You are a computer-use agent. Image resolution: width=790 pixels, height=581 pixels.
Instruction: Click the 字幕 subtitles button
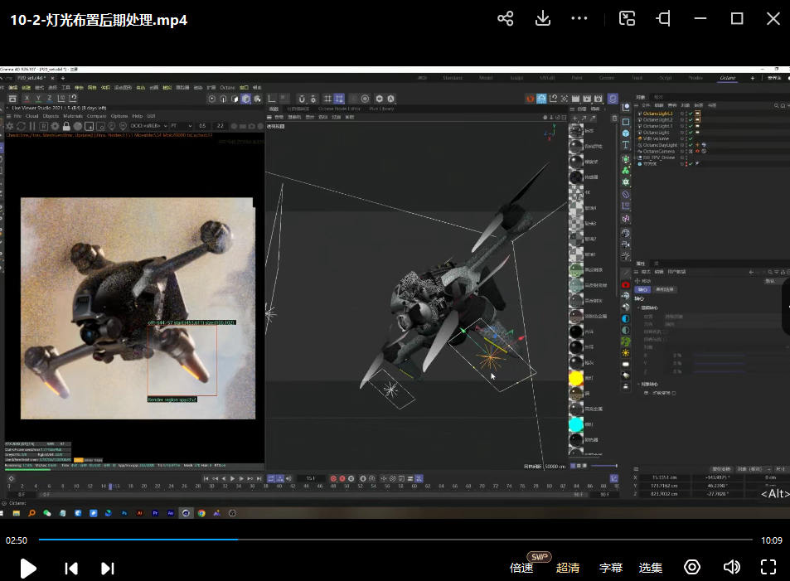[x=611, y=568]
